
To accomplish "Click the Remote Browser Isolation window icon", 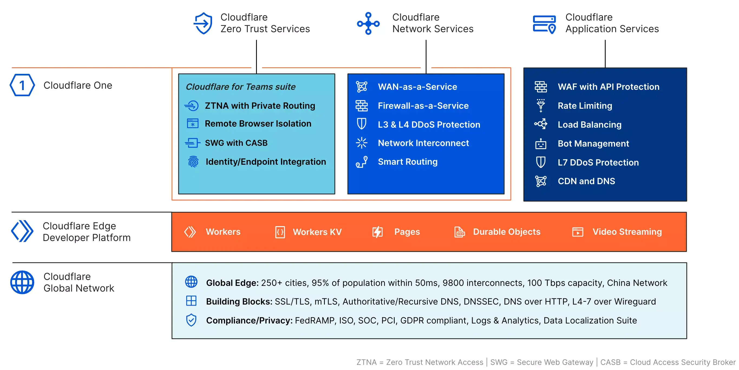I will click(192, 124).
